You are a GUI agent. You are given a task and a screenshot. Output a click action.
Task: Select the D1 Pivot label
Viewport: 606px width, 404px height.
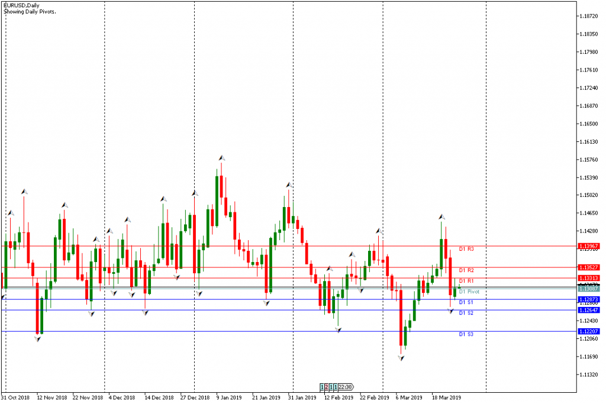coord(469,292)
